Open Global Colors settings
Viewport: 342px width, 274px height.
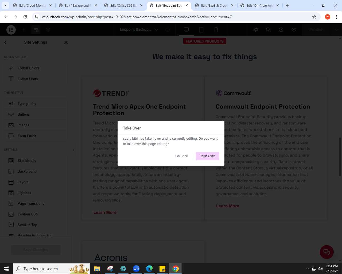coord(36,68)
